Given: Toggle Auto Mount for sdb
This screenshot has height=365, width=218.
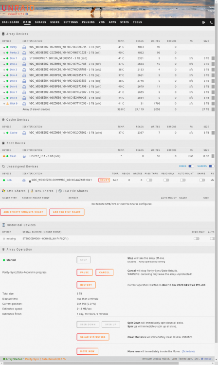Looking at the screenshot, I should pos(183,180).
